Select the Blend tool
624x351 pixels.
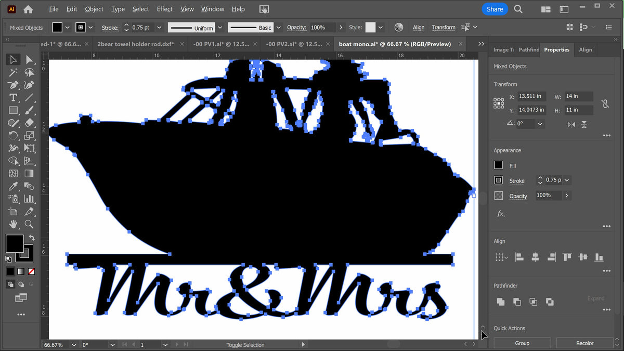[29, 186]
